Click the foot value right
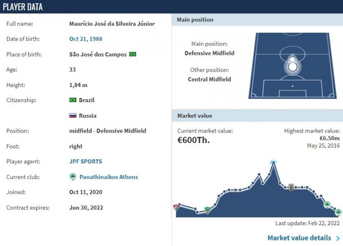 coord(76,146)
